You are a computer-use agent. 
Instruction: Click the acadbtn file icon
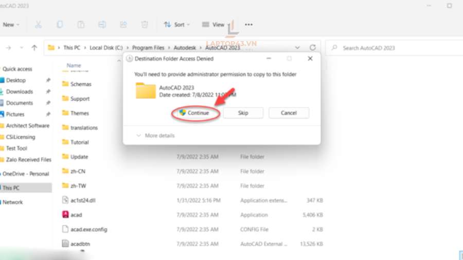click(65, 244)
